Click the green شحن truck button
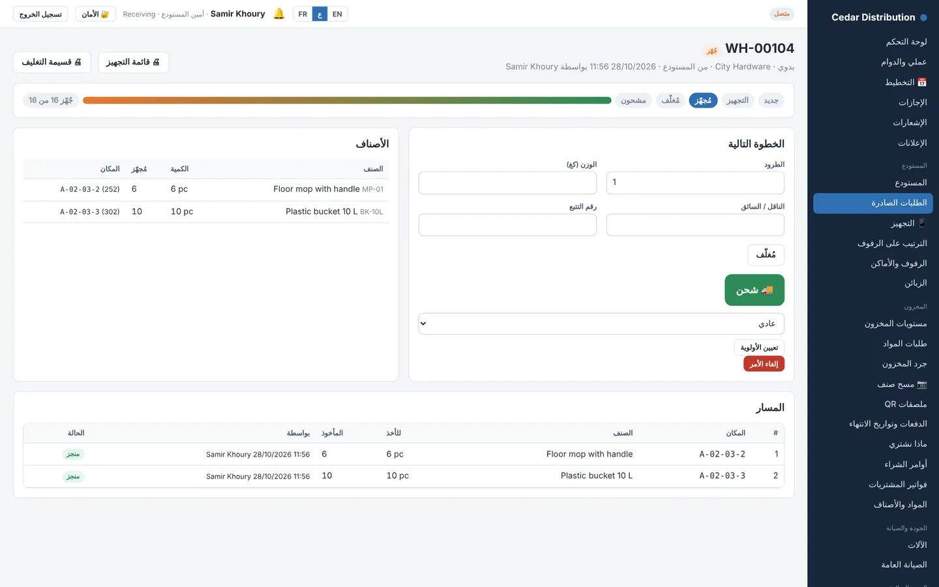The width and height of the screenshot is (939, 587). [x=754, y=290]
